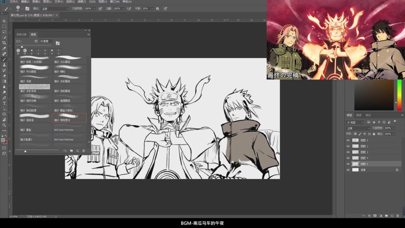Create new group folder in Layers panel
The image size is (405, 228).
coord(386,216)
